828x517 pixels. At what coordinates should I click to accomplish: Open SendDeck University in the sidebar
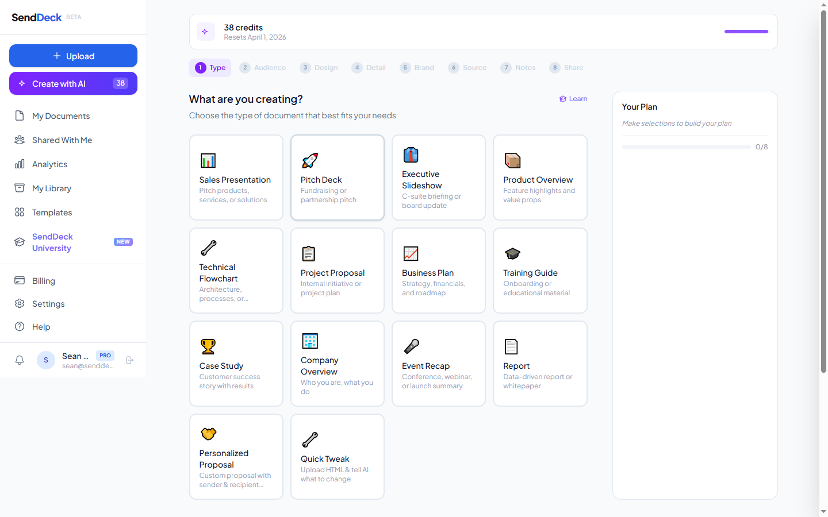pos(52,242)
